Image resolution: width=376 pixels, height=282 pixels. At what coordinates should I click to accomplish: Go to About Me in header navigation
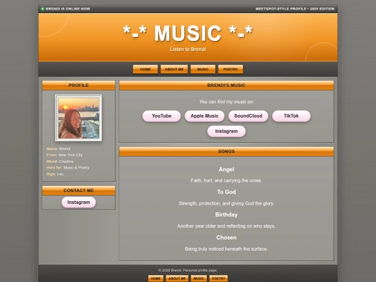click(174, 70)
